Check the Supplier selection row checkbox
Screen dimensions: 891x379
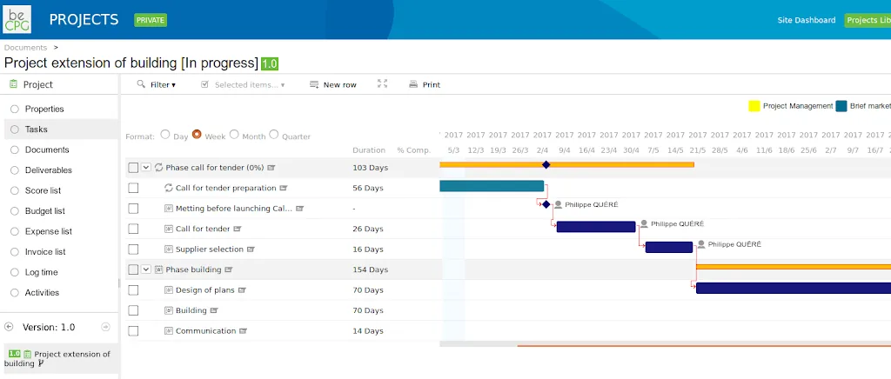pyautogui.click(x=133, y=249)
